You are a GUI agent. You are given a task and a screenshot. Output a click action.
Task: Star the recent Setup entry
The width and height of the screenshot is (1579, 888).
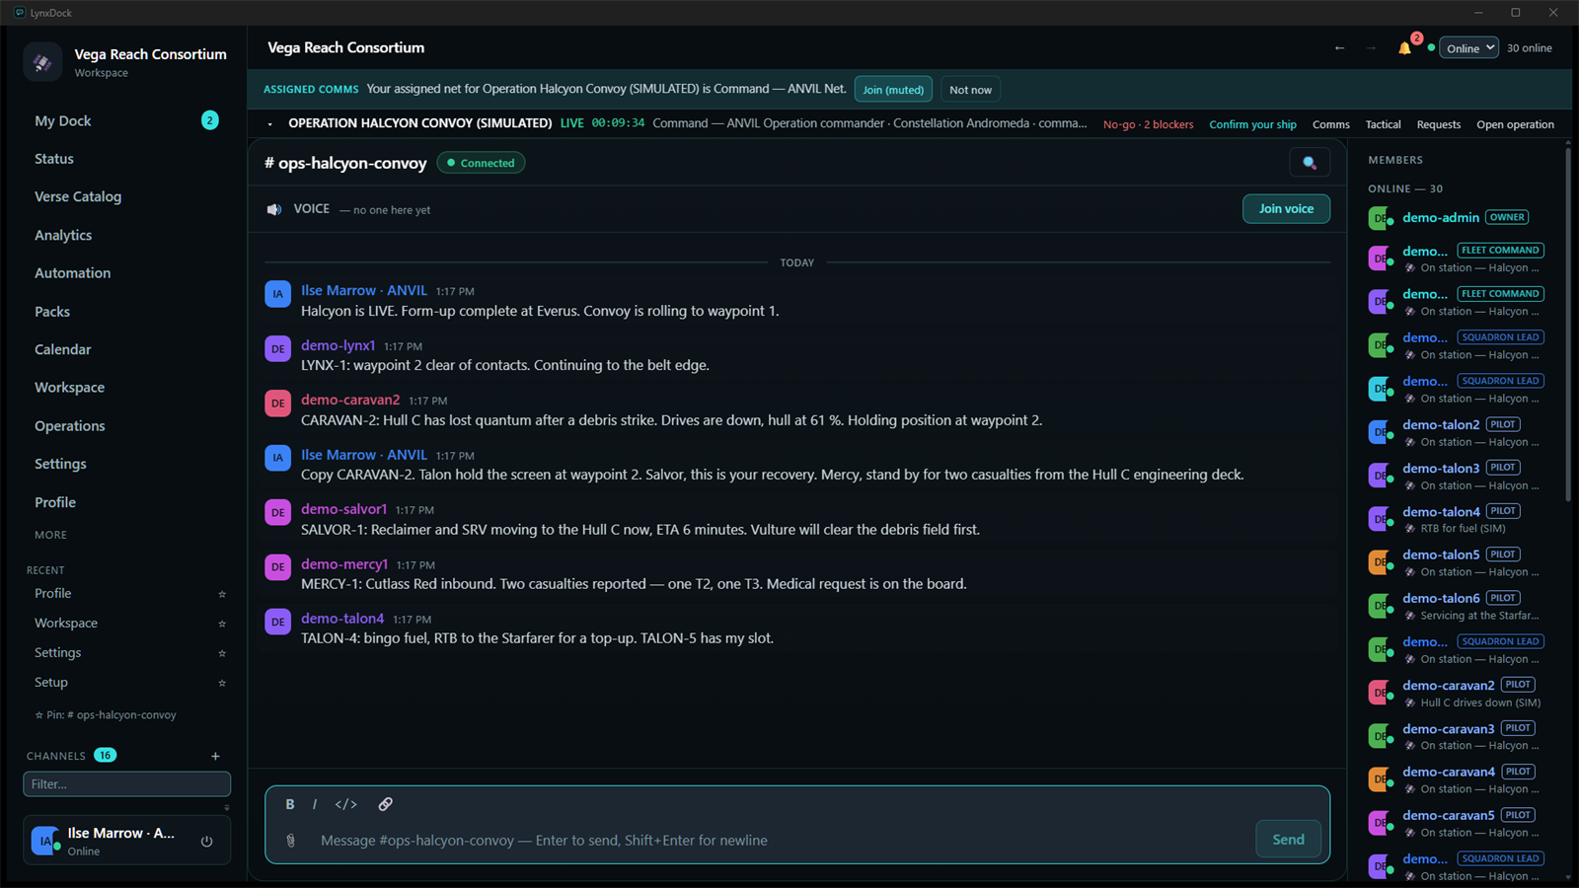pos(222,683)
